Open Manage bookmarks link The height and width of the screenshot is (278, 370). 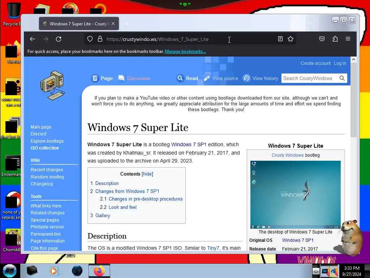(185, 51)
